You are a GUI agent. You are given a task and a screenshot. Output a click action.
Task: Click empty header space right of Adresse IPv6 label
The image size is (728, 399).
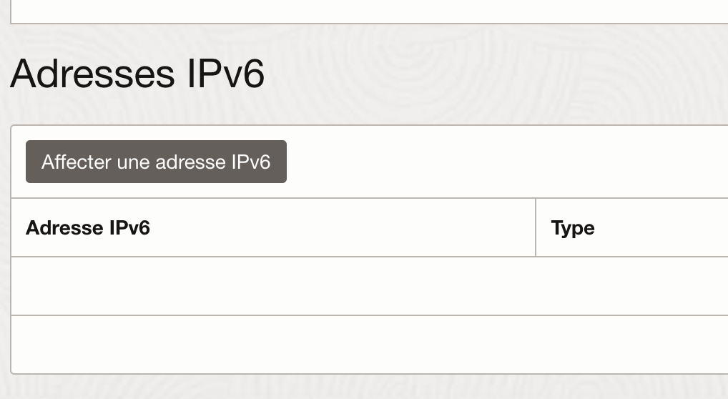pyautogui.click(x=343, y=227)
